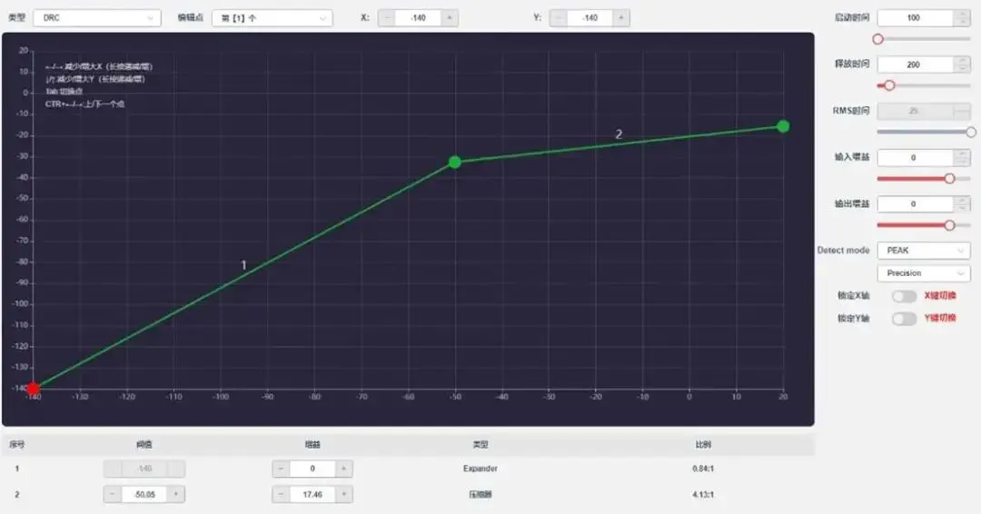This screenshot has height=514, width=981.
Task: Click the 比例 column header
Action: tap(703, 445)
